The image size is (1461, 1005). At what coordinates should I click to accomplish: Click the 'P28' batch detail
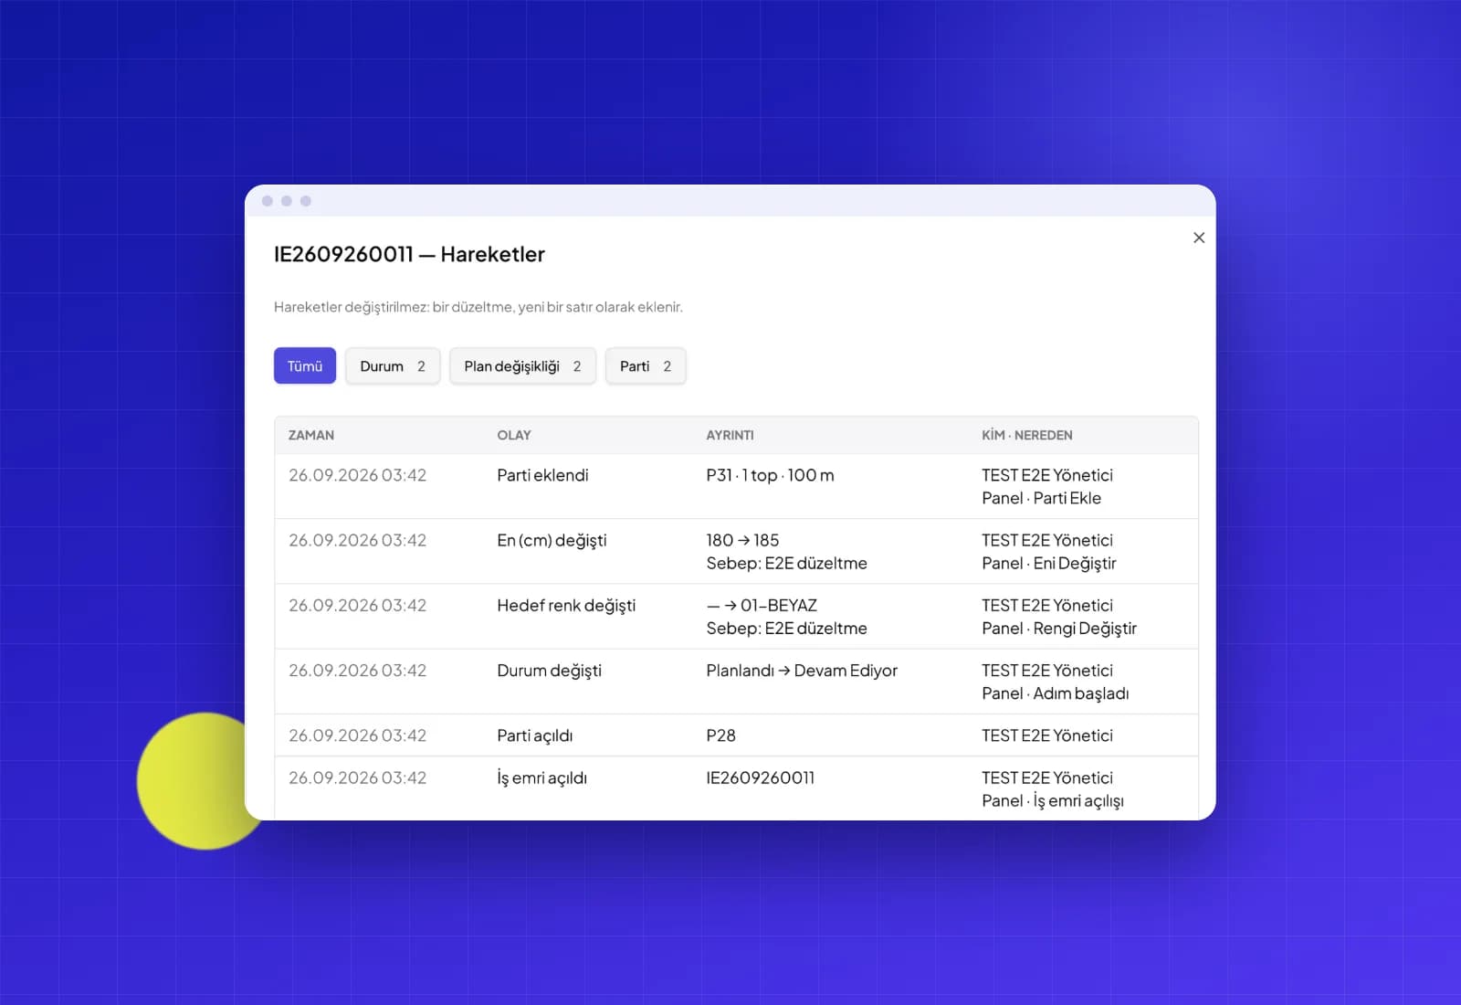click(x=720, y=735)
